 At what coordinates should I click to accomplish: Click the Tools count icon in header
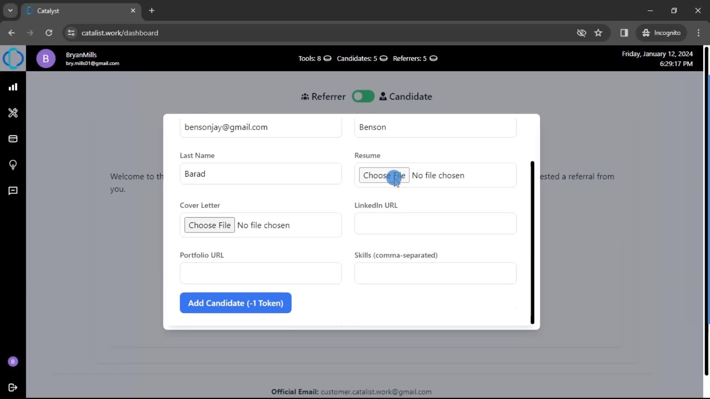(x=327, y=58)
